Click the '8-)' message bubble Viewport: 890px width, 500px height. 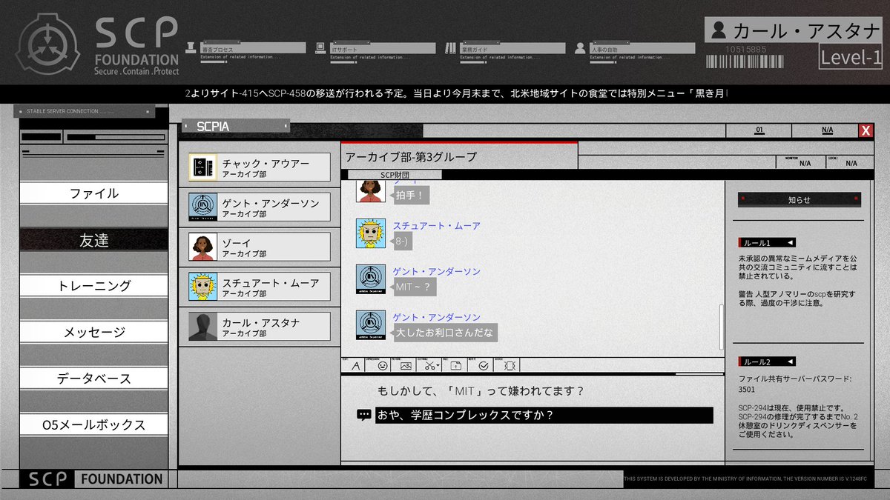[x=403, y=241]
